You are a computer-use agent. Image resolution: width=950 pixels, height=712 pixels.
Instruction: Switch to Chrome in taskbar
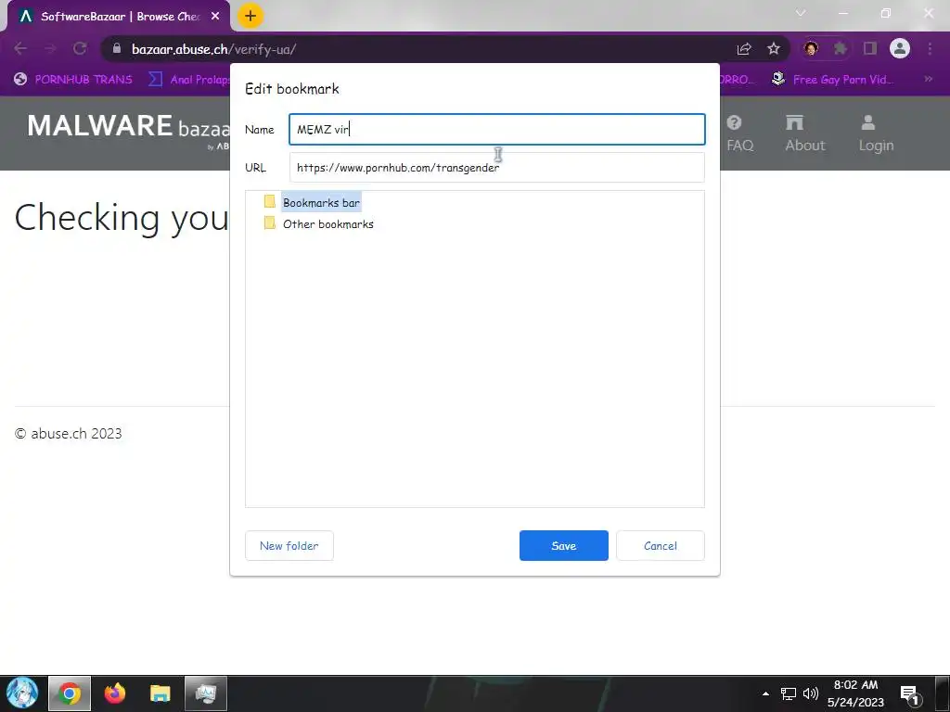(x=69, y=693)
